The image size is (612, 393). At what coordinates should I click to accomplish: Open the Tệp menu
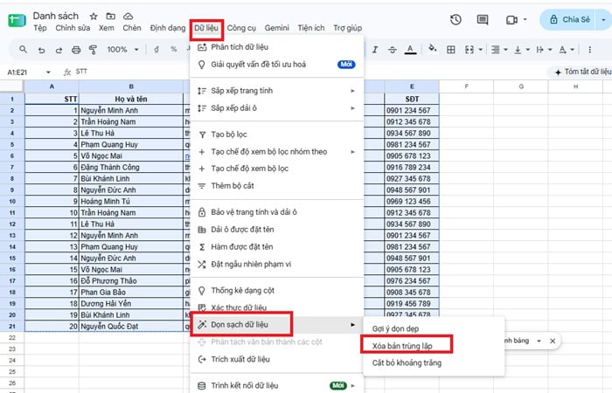[x=40, y=28]
